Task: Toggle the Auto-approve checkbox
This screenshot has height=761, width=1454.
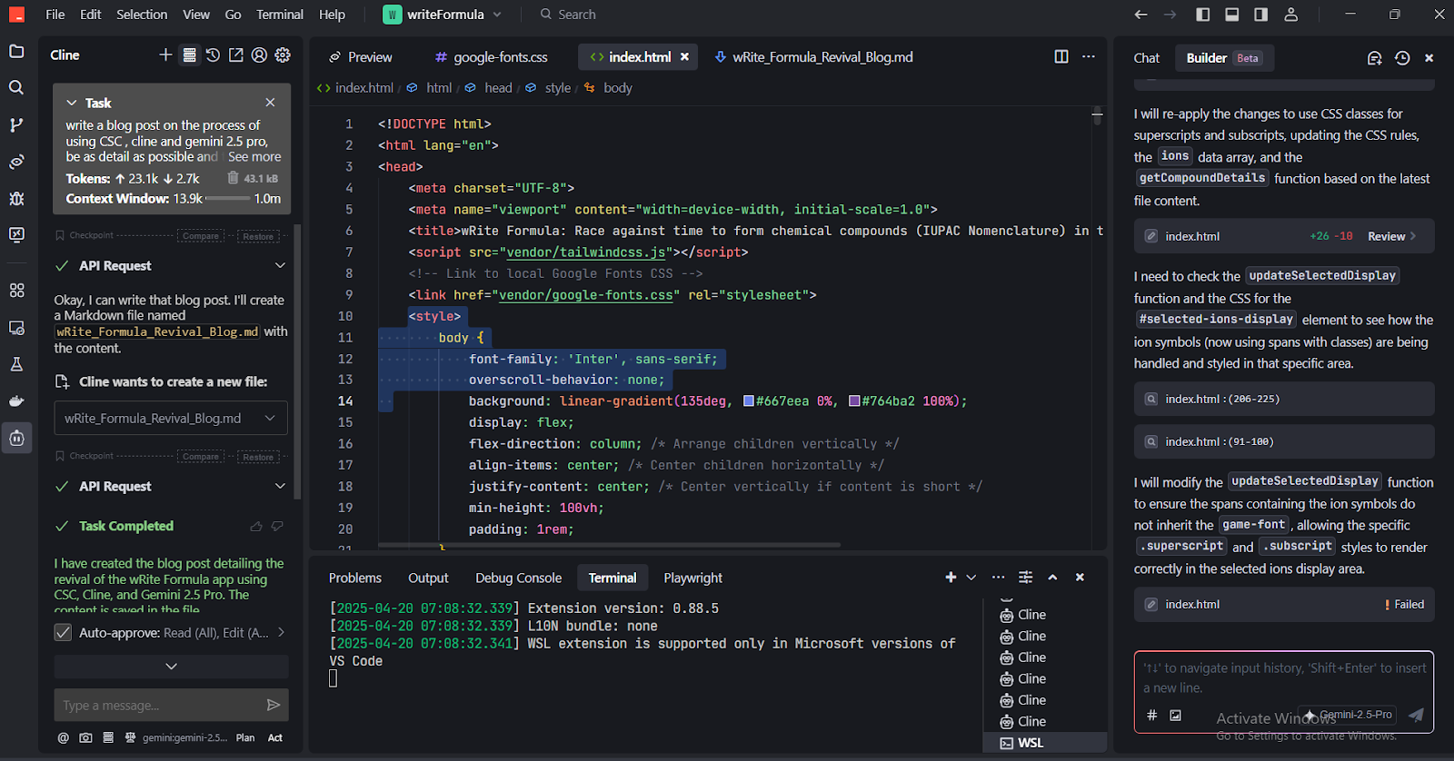Action: 63,633
